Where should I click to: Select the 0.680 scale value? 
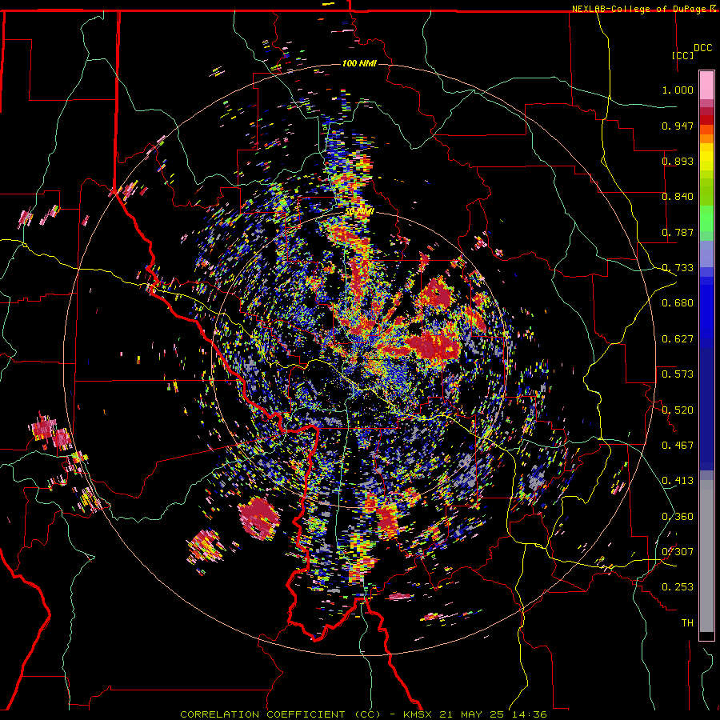pos(678,303)
